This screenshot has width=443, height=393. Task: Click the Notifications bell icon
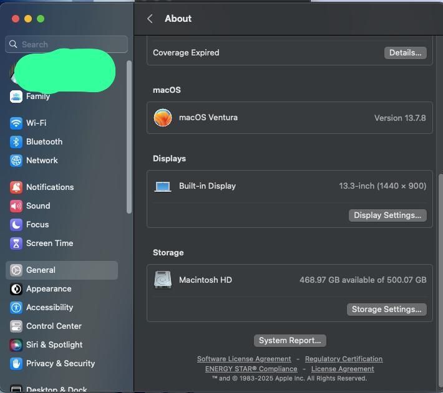pyautogui.click(x=16, y=187)
